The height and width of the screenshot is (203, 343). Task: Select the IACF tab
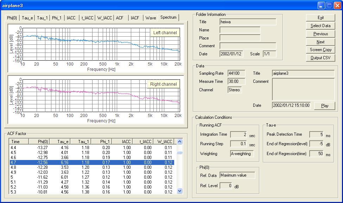click(x=135, y=18)
